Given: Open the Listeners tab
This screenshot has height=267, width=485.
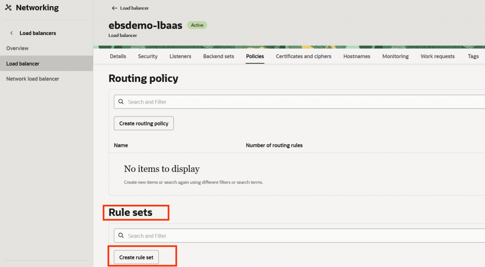Looking at the screenshot, I should (x=180, y=56).
